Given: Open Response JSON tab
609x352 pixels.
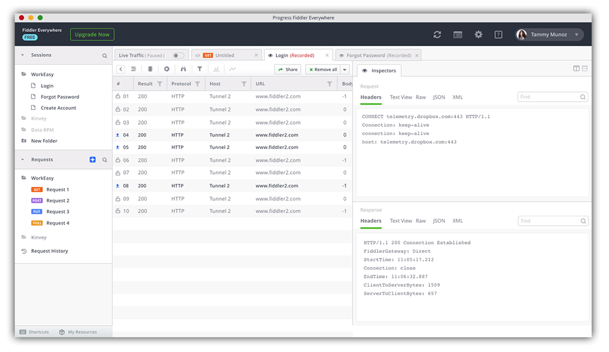Looking at the screenshot, I should (439, 221).
